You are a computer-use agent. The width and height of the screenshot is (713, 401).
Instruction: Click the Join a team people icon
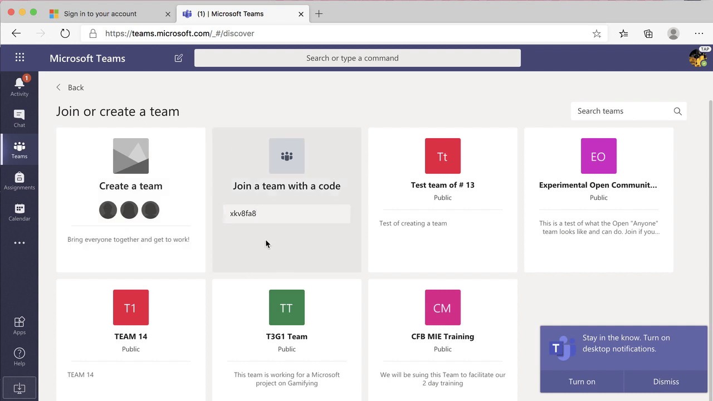(x=287, y=156)
